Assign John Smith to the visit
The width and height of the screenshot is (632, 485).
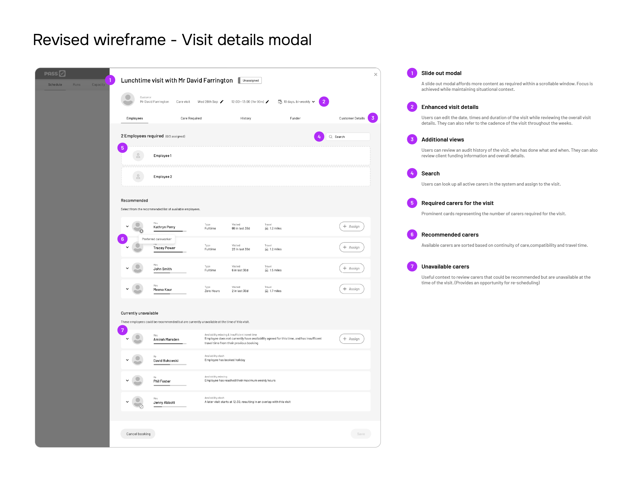(352, 268)
